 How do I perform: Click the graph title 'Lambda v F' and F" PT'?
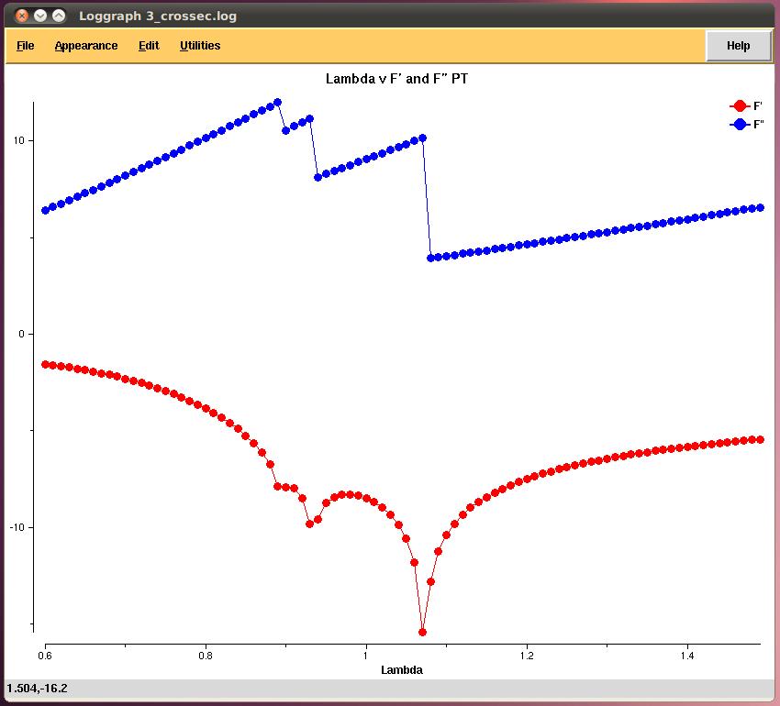coord(396,79)
